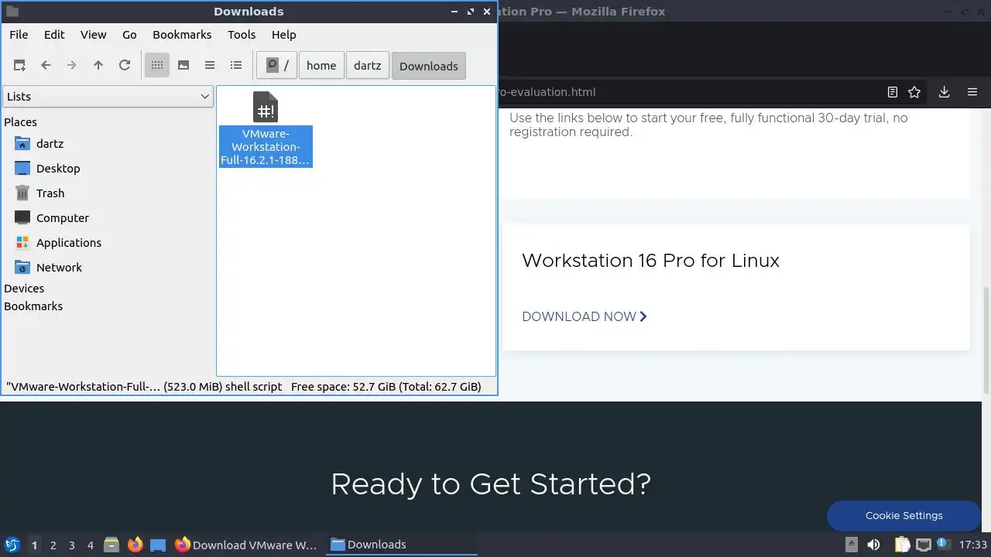
Task: Launch file manager from taskbar quicklaunch
Action: [111, 545]
